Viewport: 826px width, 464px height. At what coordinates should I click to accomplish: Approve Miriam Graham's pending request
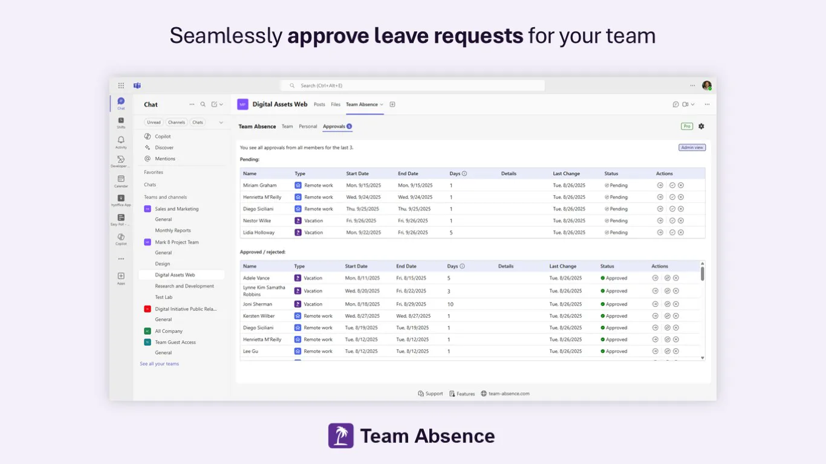click(x=672, y=185)
